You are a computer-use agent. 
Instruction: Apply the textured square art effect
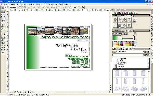[x=120, y=26]
